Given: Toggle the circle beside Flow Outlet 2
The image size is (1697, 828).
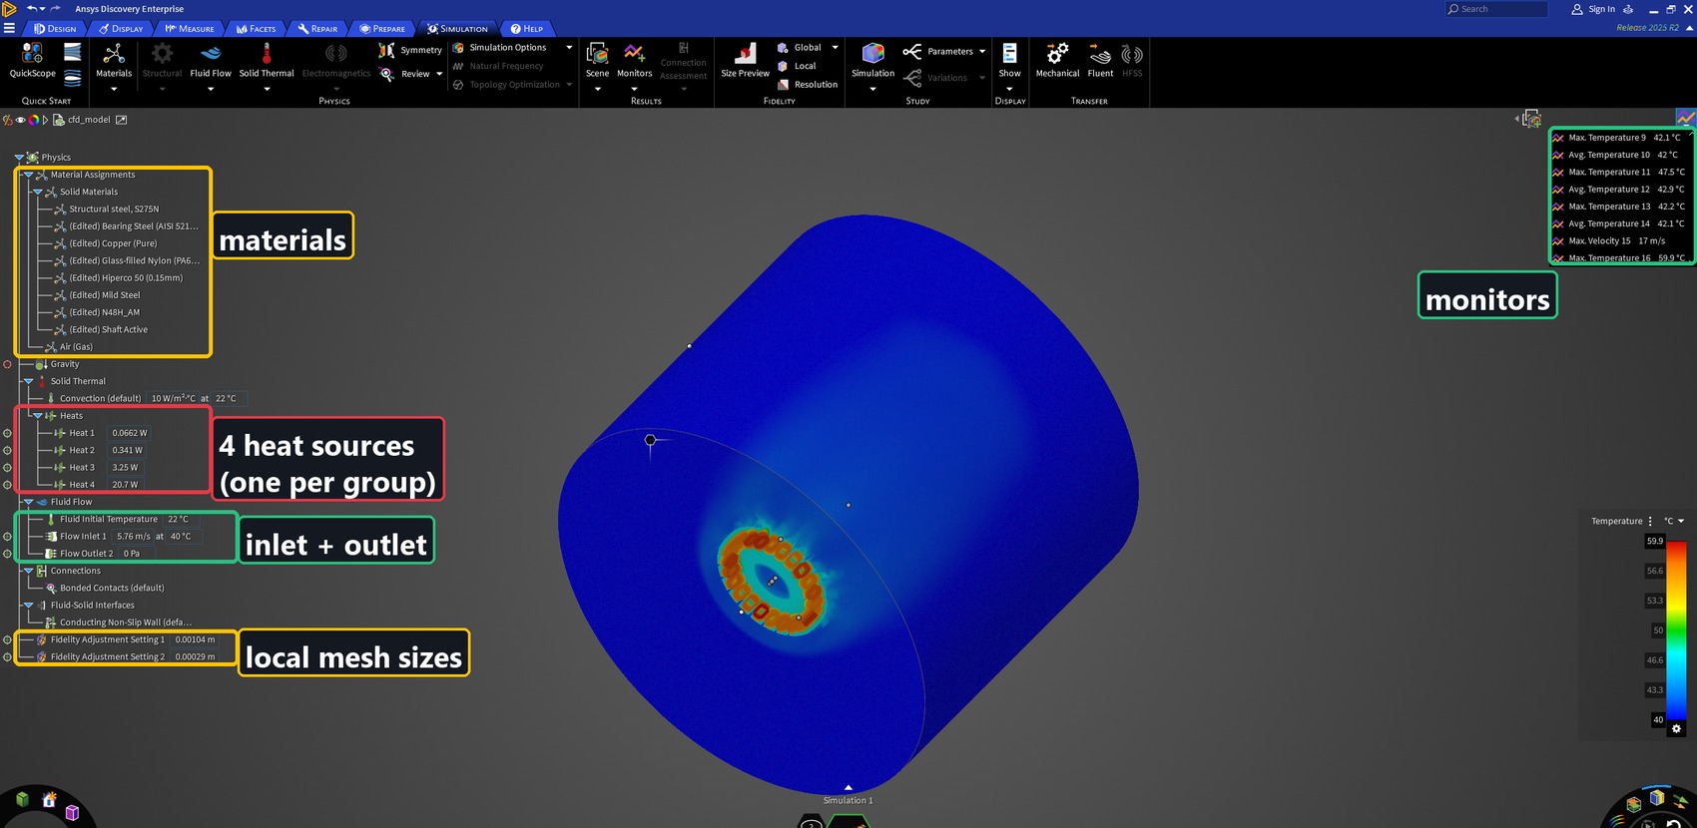Looking at the screenshot, I should pos(7,554).
